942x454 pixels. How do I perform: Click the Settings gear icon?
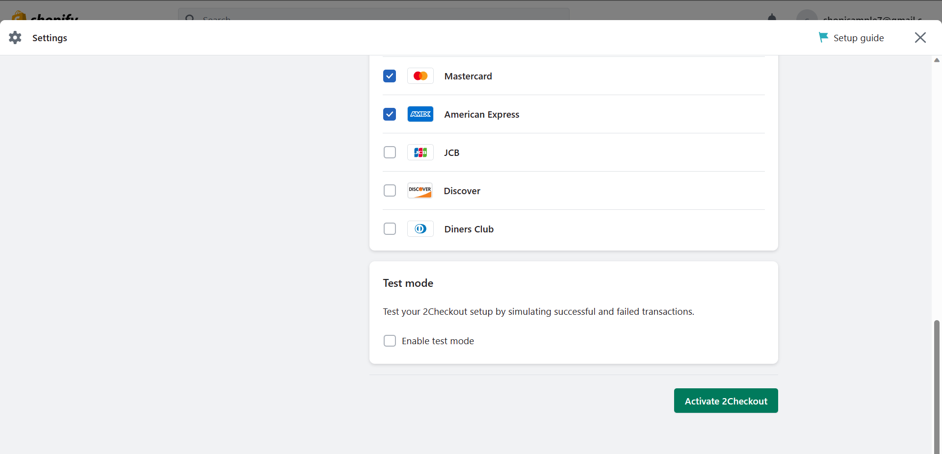15,38
